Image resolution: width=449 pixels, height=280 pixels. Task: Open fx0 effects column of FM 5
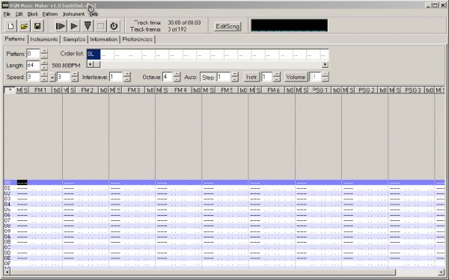tap(243, 90)
